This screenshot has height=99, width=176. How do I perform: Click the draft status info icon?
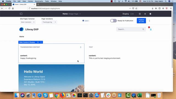83,21
